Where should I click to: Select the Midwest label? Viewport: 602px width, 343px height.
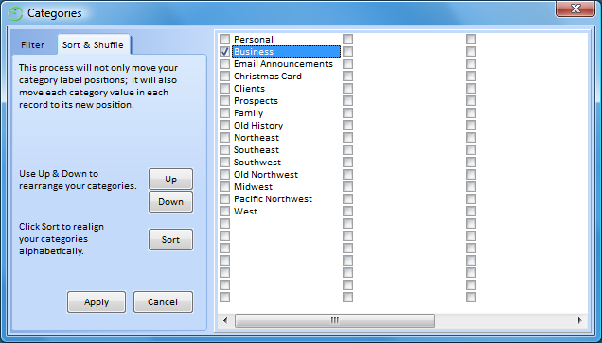pyautogui.click(x=253, y=187)
